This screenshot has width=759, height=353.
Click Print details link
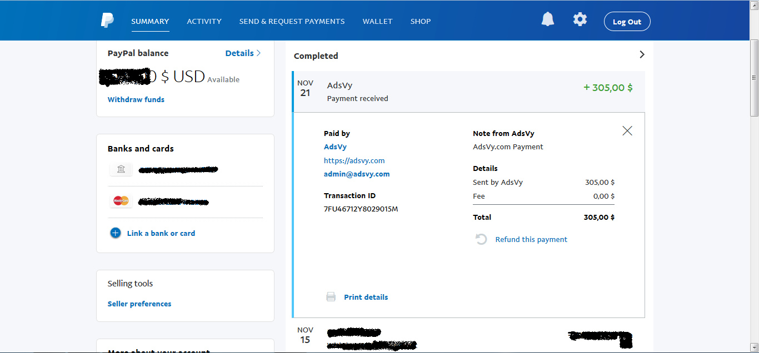coord(366,297)
